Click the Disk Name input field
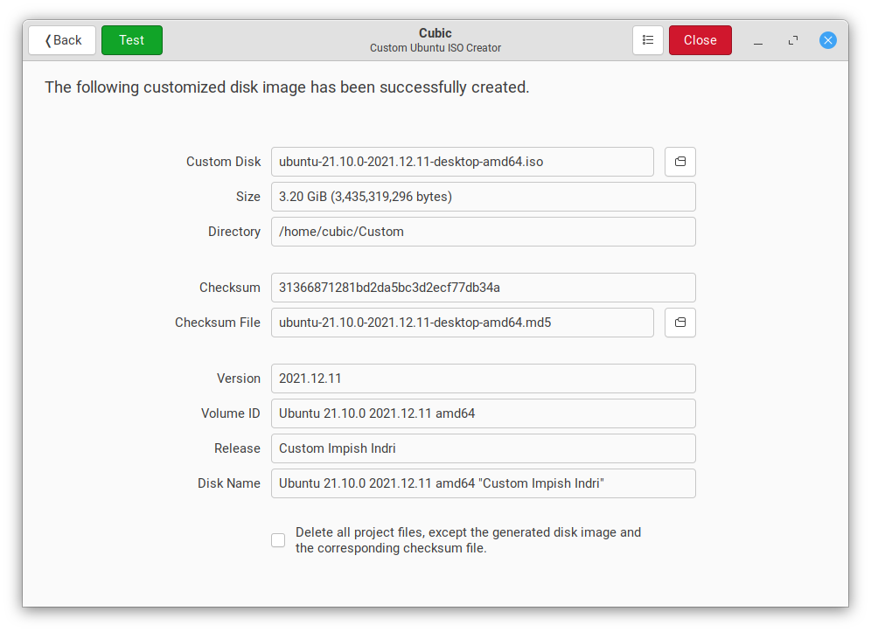 pyautogui.click(x=483, y=483)
